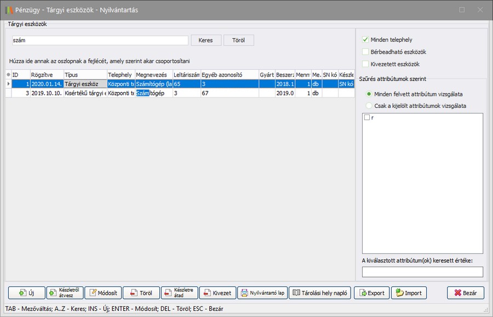Open Tárolási hely napló log

(319, 293)
